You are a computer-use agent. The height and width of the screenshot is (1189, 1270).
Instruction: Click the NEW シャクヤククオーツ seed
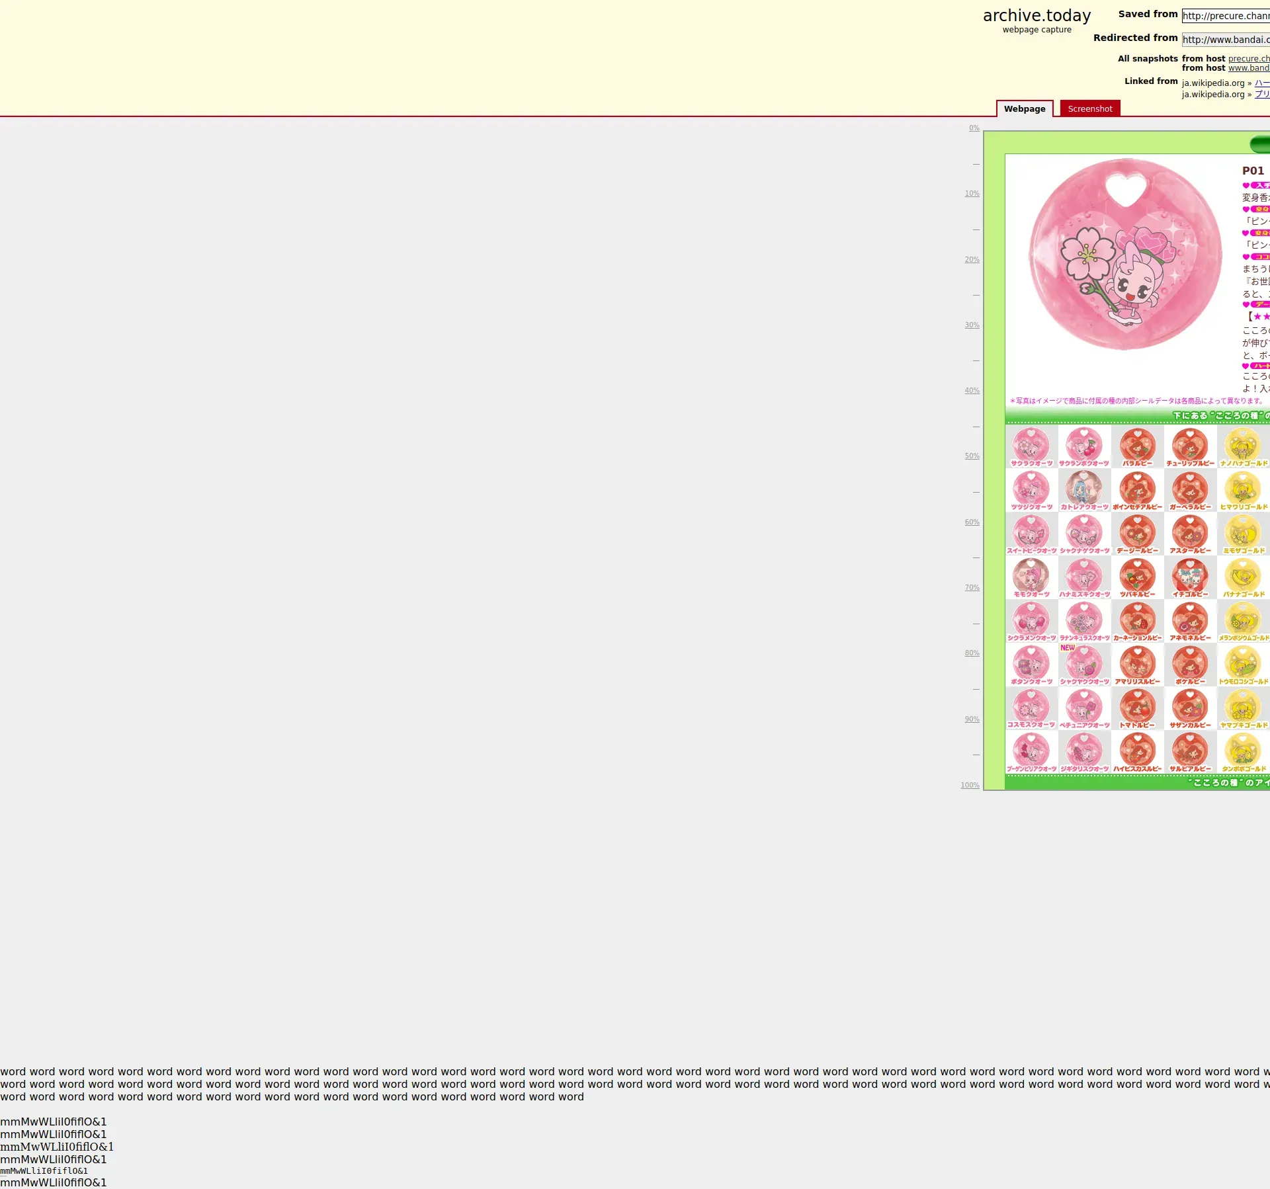coord(1083,663)
